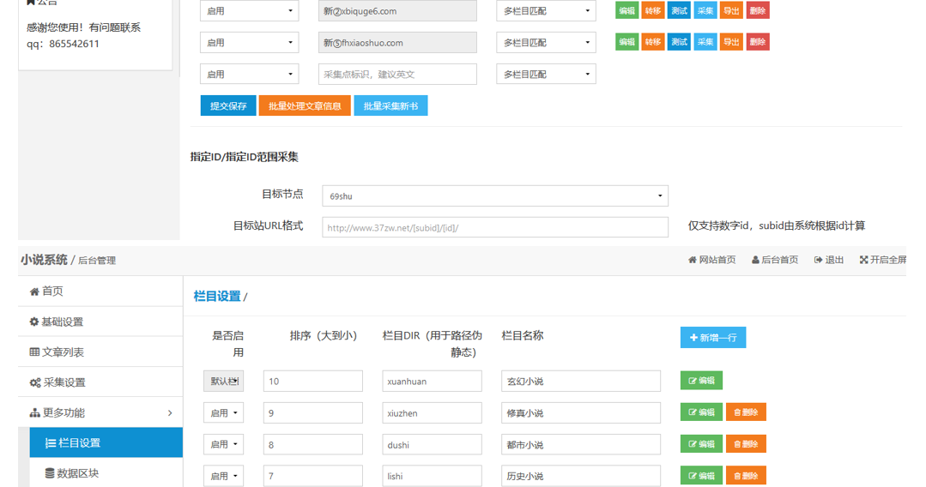The image size is (926, 487).
Task: Click the 退出 logout icon in the top bar
Action: coord(818,260)
